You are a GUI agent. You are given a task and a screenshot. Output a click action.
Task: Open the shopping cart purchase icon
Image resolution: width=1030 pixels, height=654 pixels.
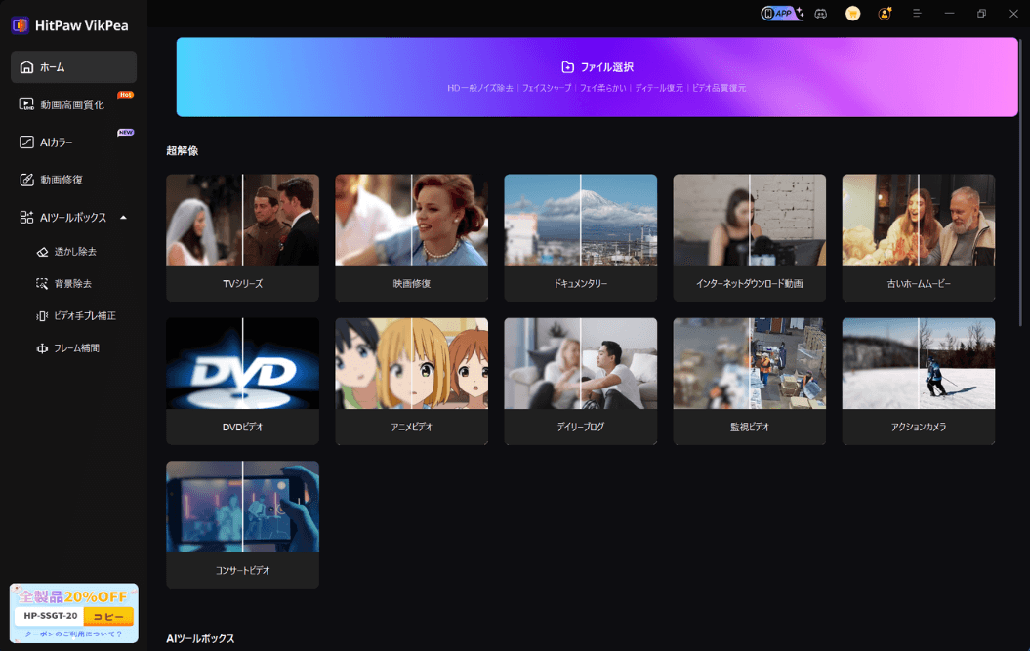click(x=852, y=13)
